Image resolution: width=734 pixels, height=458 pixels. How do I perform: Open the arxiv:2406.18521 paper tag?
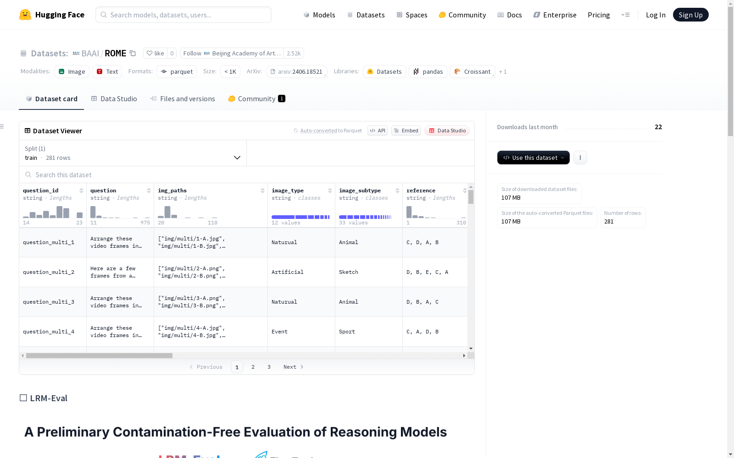pos(296,71)
